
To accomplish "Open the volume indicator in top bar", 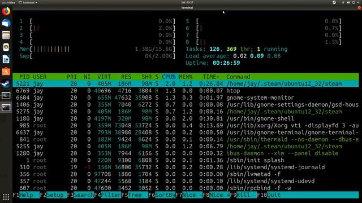I will click(348, 2).
